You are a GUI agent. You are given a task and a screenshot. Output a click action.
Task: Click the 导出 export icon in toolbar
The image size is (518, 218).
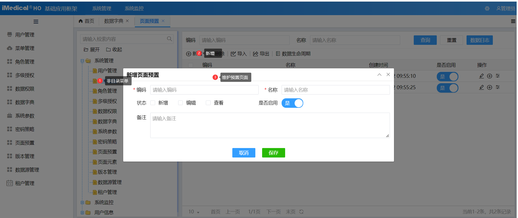click(256, 54)
